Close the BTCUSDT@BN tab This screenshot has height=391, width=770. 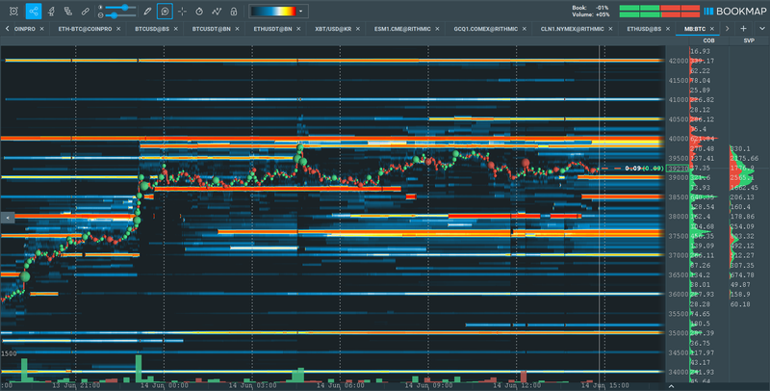(x=237, y=29)
